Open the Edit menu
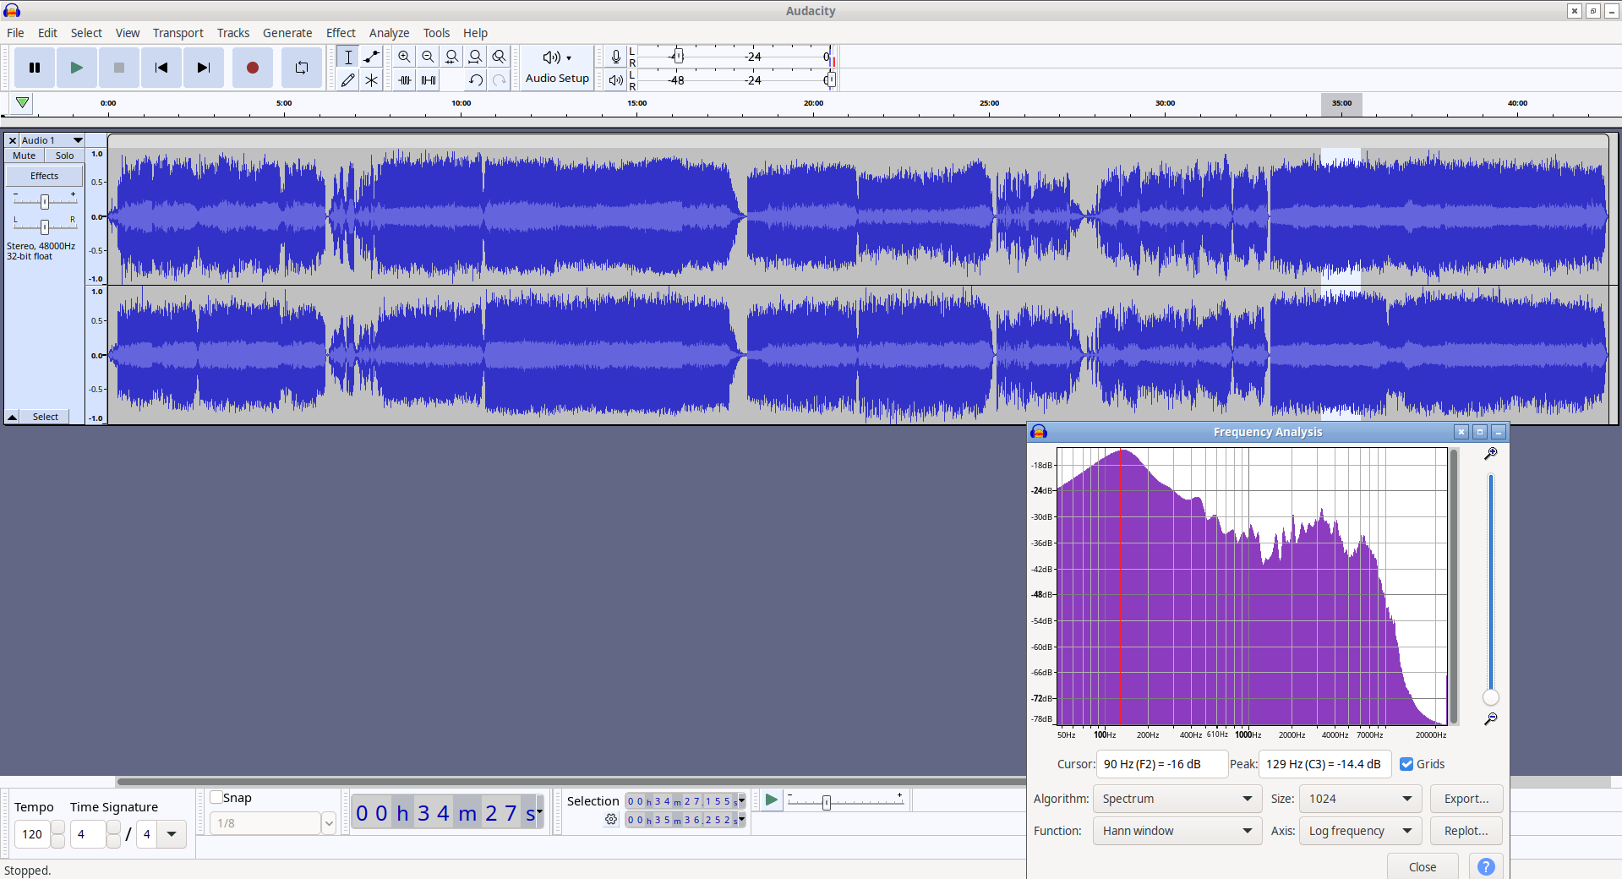The width and height of the screenshot is (1622, 879). pos(47,33)
